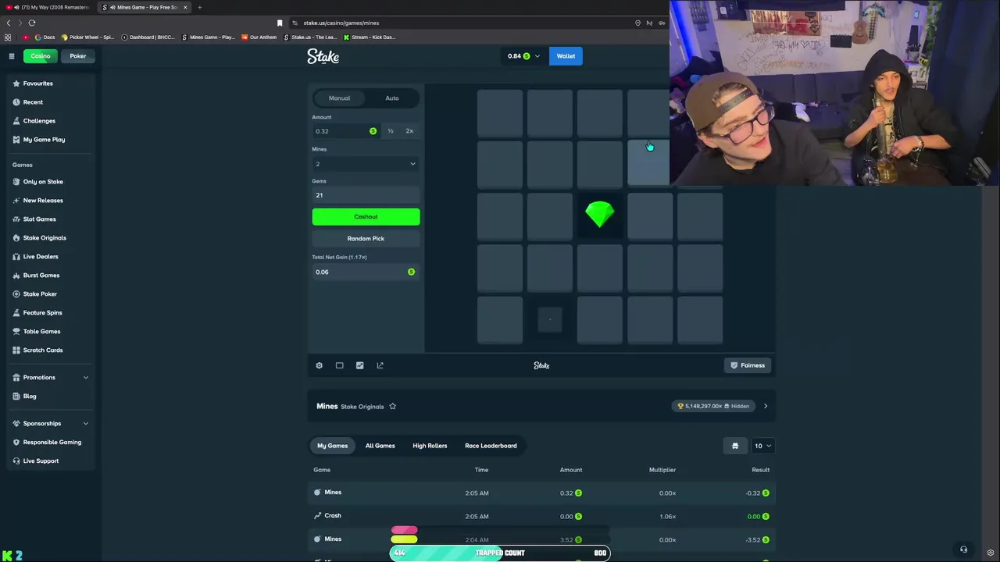1000x562 pixels.
Task: Open the Dashboard bookmark in bookmarks bar
Action: (148, 37)
